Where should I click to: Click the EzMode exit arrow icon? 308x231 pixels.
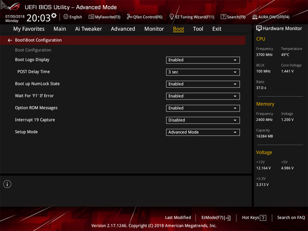[x=228, y=218]
